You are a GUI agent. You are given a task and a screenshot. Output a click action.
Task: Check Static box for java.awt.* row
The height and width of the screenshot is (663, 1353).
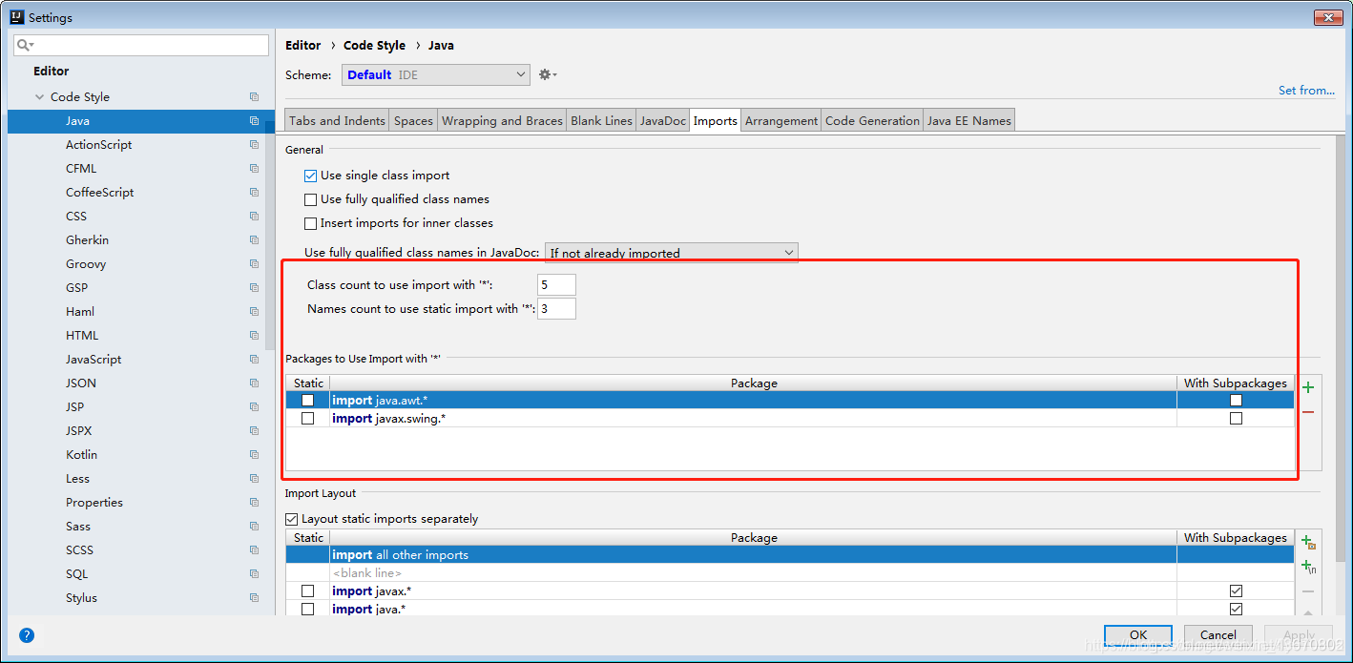(x=307, y=401)
